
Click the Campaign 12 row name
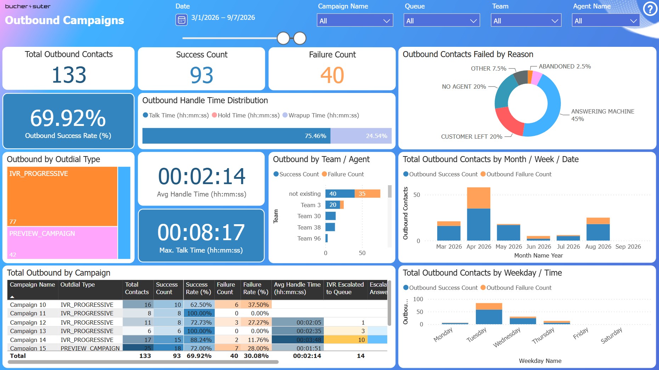coord(28,322)
